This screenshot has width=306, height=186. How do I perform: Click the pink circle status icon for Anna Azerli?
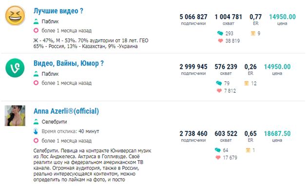36,141
